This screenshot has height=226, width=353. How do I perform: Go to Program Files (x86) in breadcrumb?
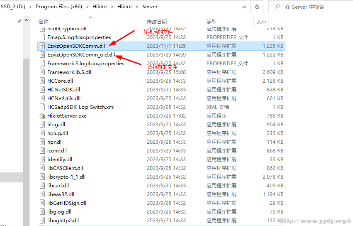(x=59, y=7)
